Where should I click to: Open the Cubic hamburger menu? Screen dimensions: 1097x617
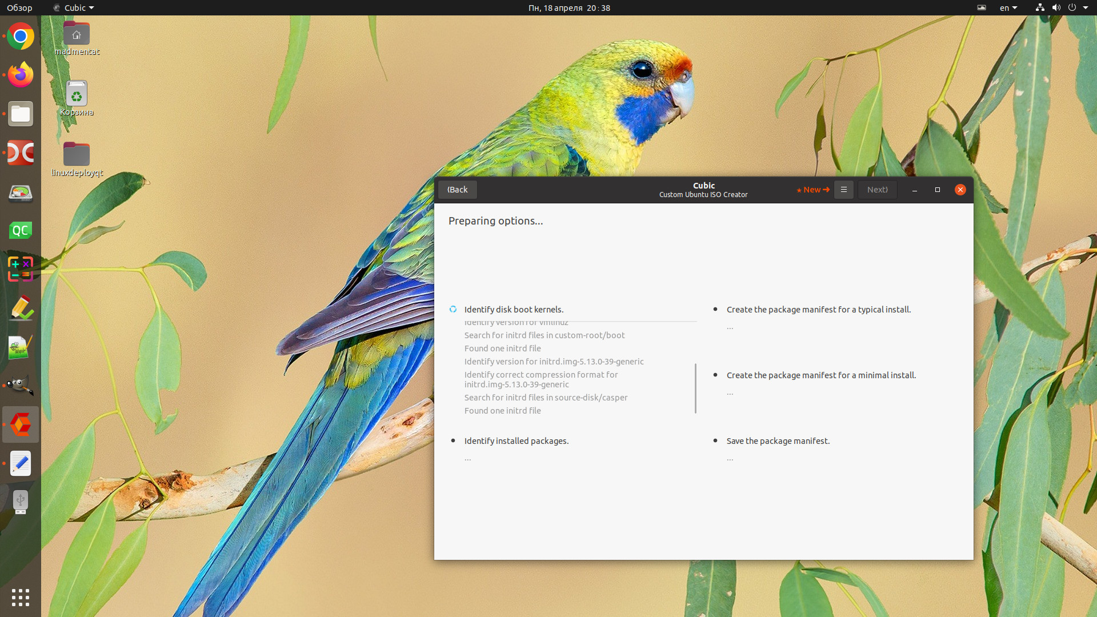tap(844, 190)
